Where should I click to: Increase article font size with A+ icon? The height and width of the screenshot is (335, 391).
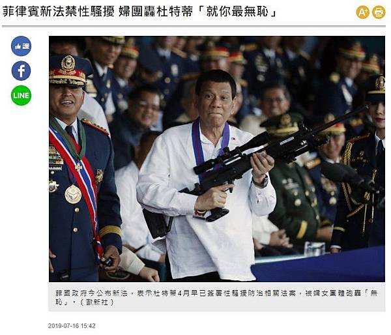click(x=362, y=12)
